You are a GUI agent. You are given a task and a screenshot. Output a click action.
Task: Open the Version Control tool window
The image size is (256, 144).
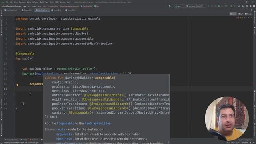[11, 140]
